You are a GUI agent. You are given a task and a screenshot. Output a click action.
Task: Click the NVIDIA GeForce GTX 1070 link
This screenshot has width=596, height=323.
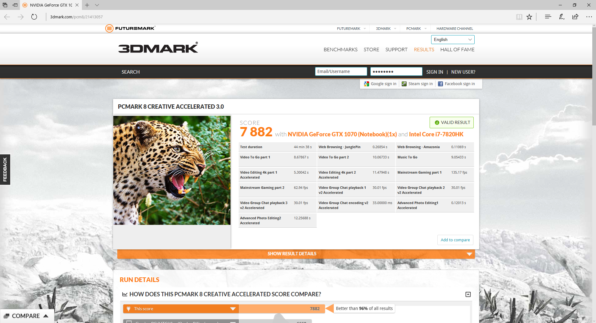(342, 134)
